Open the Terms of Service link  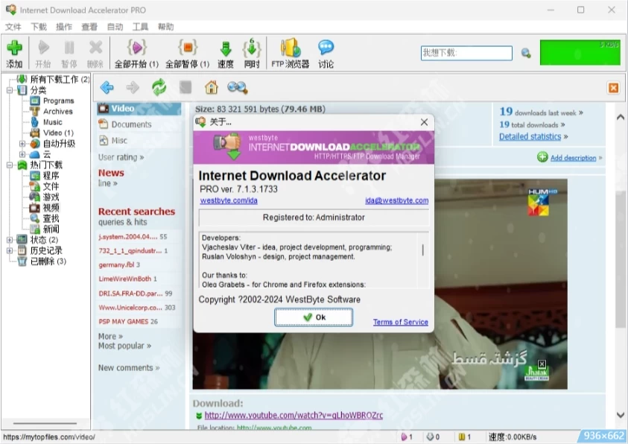tap(401, 322)
